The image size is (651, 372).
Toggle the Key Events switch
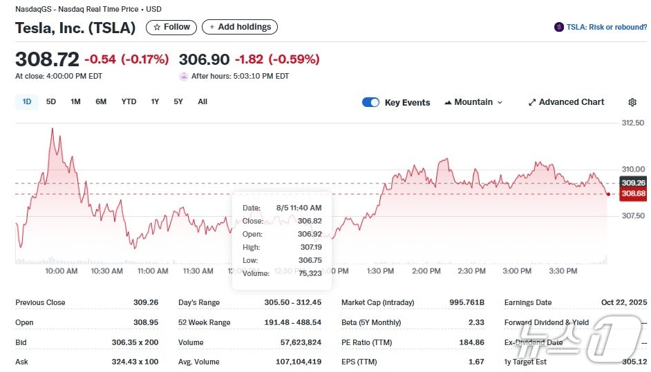point(371,102)
